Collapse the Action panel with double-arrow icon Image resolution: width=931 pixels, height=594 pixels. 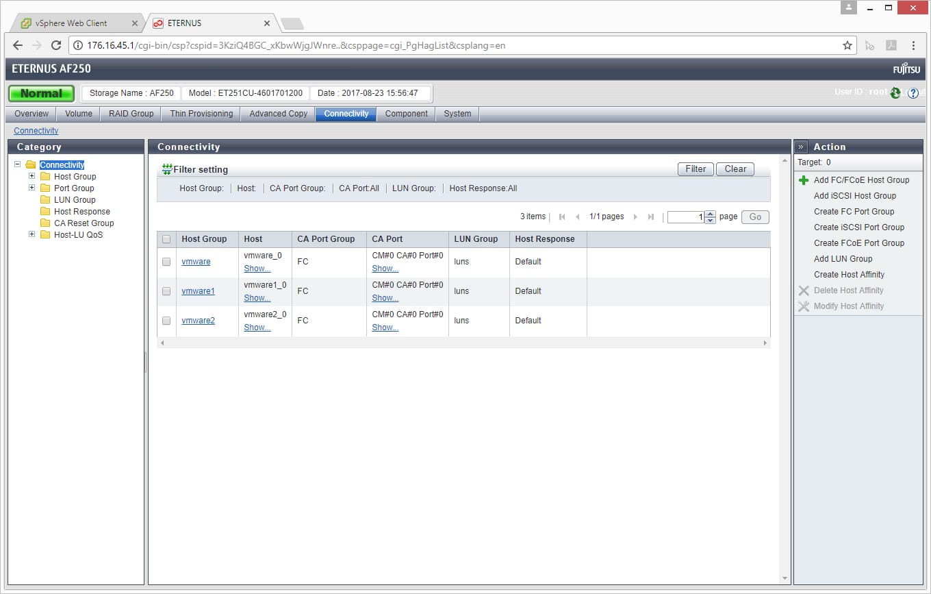pos(801,147)
